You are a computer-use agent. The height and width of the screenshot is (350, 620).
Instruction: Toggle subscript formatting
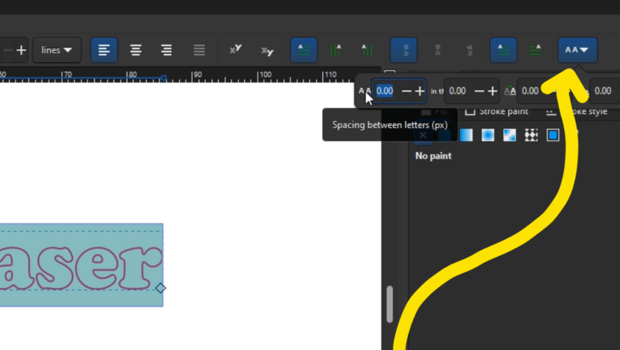pyautogui.click(x=267, y=51)
